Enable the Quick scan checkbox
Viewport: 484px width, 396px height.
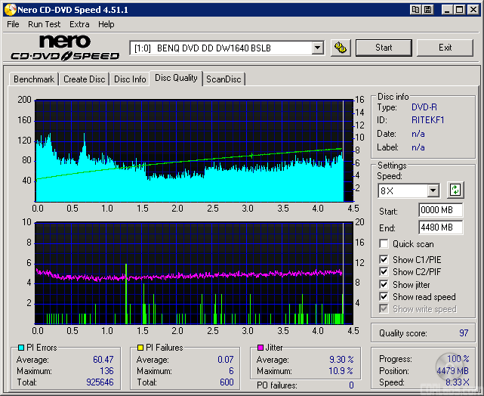pos(384,244)
